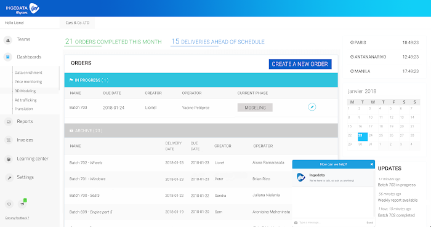Select Ad trafficking dashboard
Image resolution: width=431 pixels, height=227 pixels.
[26, 100]
